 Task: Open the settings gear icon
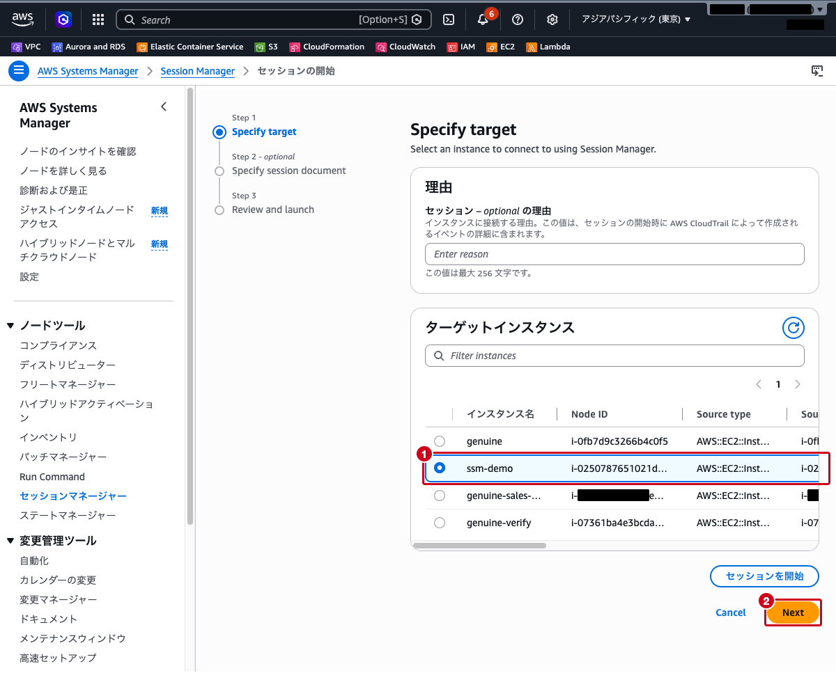coord(552,19)
